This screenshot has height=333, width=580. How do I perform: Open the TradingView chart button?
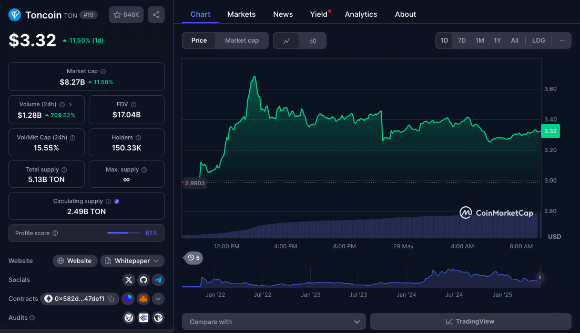click(471, 321)
